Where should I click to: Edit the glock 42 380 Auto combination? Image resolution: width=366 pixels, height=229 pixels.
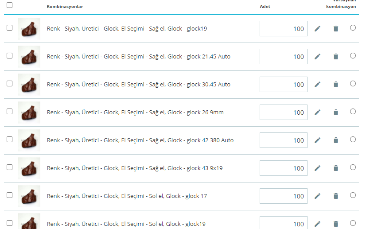pos(317,140)
